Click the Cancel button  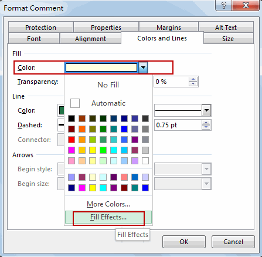[x=233, y=242]
